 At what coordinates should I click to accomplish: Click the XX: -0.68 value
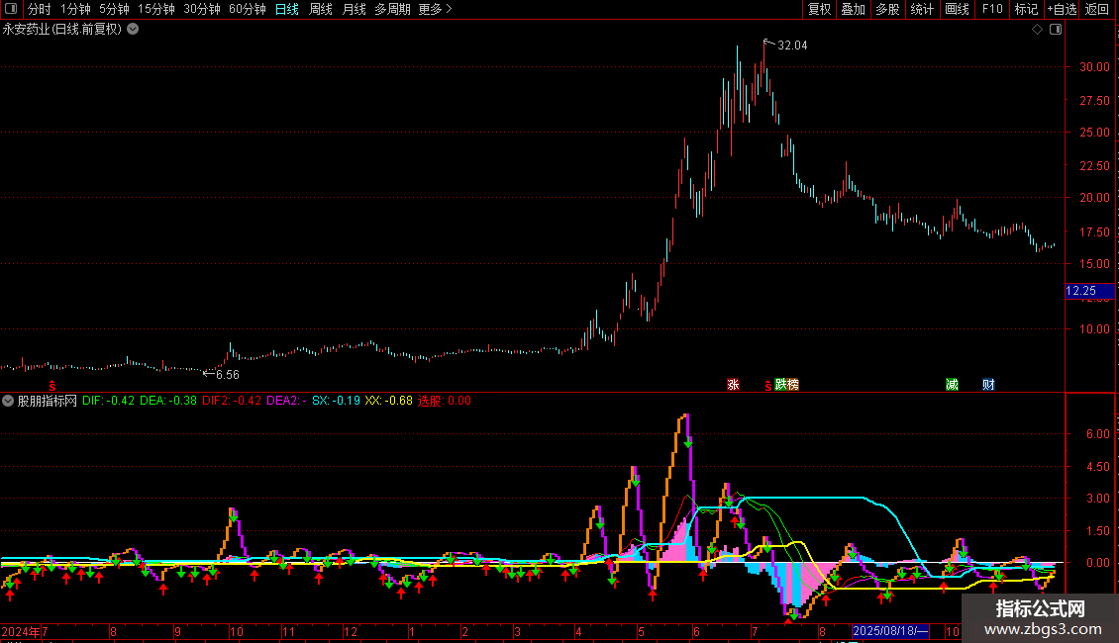tap(389, 401)
